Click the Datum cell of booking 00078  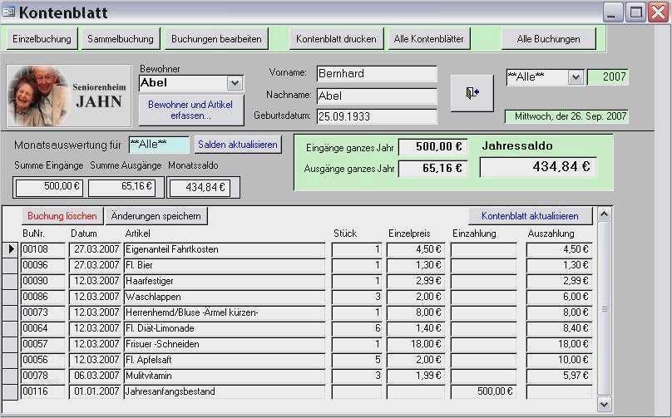tap(95, 376)
